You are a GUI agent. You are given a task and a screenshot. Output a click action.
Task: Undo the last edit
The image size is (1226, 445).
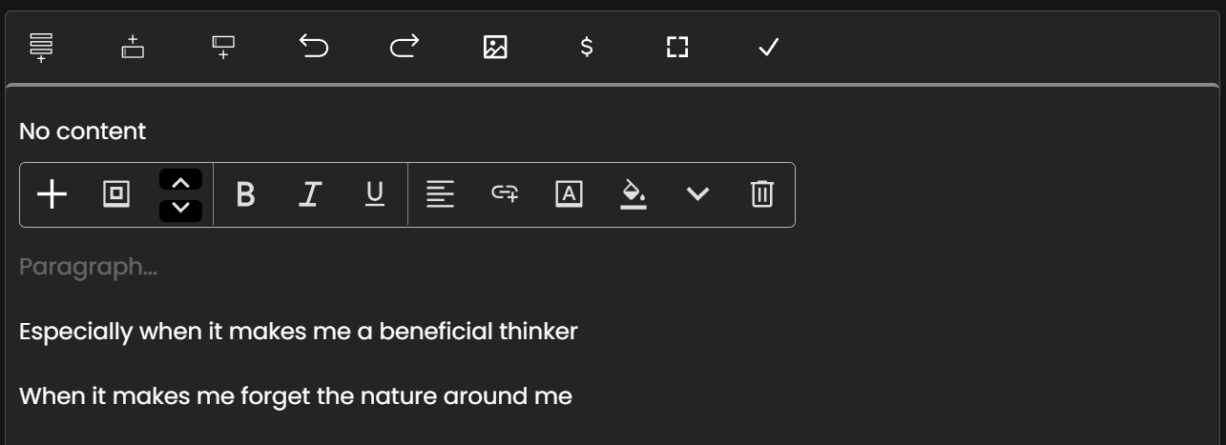click(314, 46)
